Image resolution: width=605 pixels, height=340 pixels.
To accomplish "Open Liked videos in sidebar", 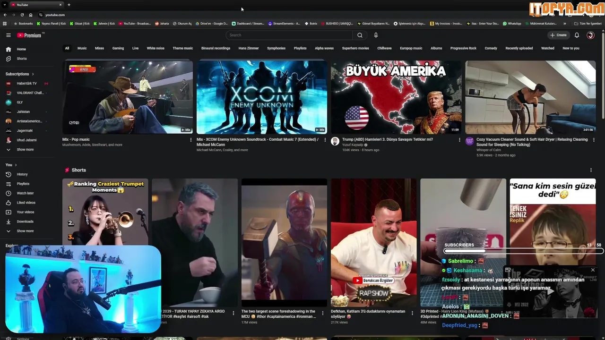I will click(26, 203).
